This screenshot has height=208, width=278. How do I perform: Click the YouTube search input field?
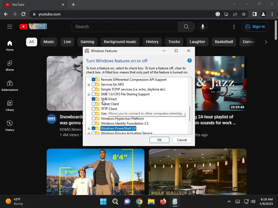[124, 27]
